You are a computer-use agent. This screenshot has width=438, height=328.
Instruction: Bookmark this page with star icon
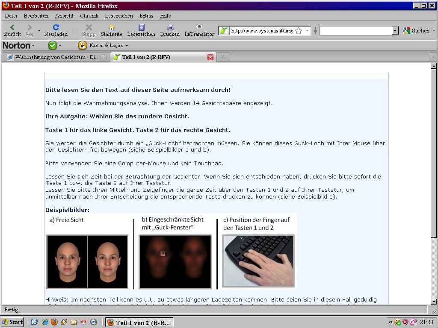coord(299,31)
